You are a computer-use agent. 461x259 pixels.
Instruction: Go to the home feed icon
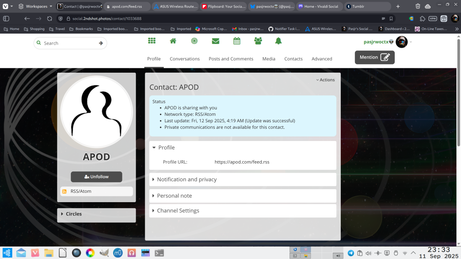pos(173,41)
